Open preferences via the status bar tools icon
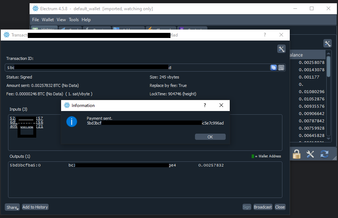 coord(310,154)
